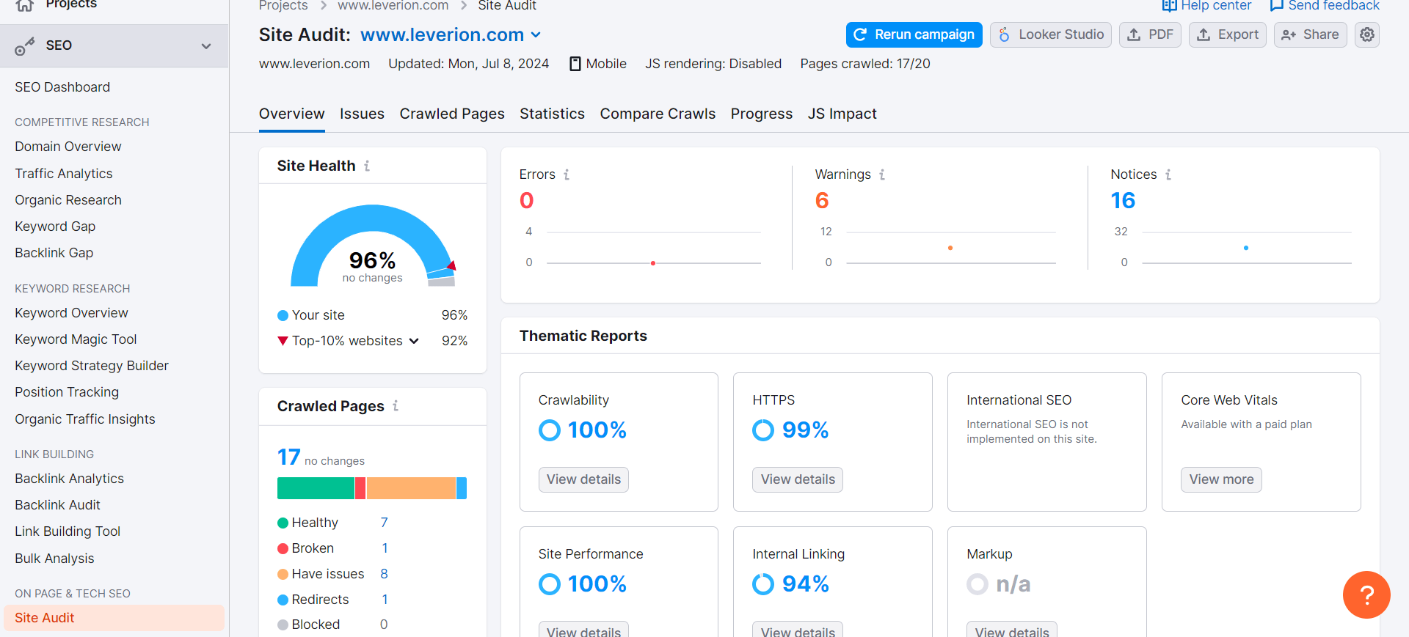Click the Markup n/a ring icon
Image resolution: width=1409 pixels, height=637 pixels.
pyautogui.click(x=977, y=584)
